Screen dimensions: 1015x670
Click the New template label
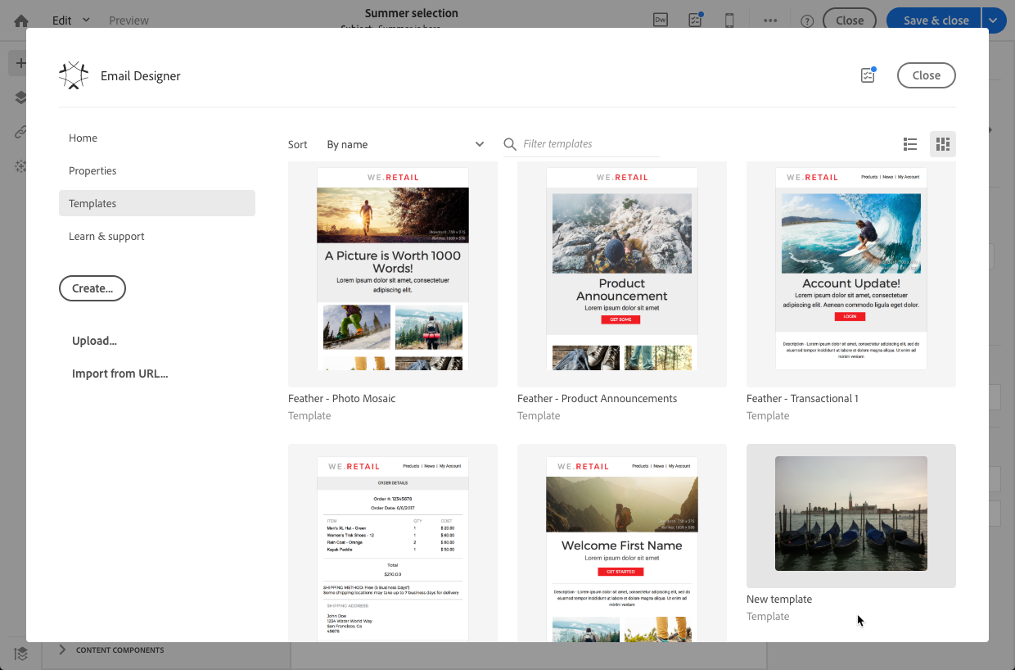tap(779, 599)
